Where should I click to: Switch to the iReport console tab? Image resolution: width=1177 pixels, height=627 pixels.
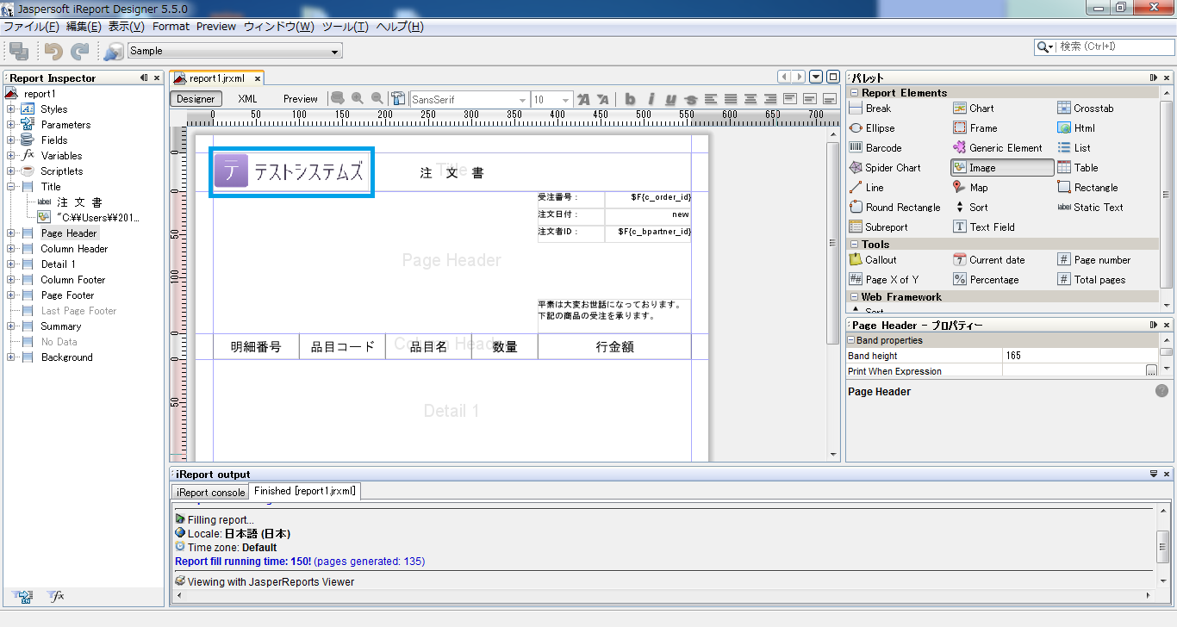tap(210, 493)
